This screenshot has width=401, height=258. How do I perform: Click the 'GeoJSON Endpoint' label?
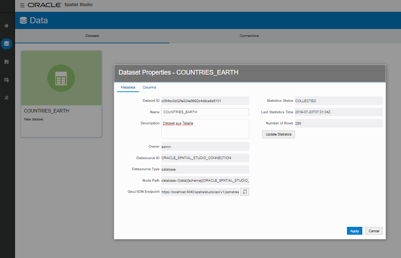144,192
